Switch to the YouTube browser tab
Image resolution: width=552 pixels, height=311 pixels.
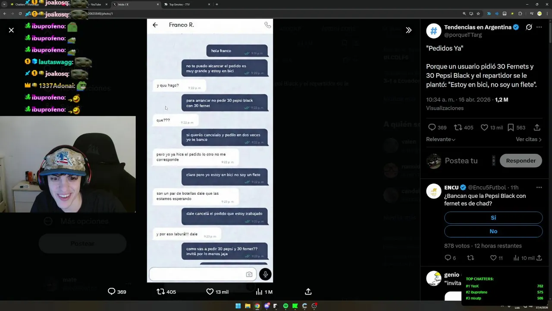pyautogui.click(x=96, y=4)
